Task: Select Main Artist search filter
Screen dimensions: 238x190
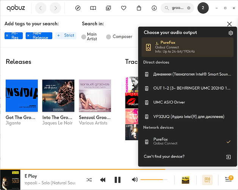Action: [84, 37]
